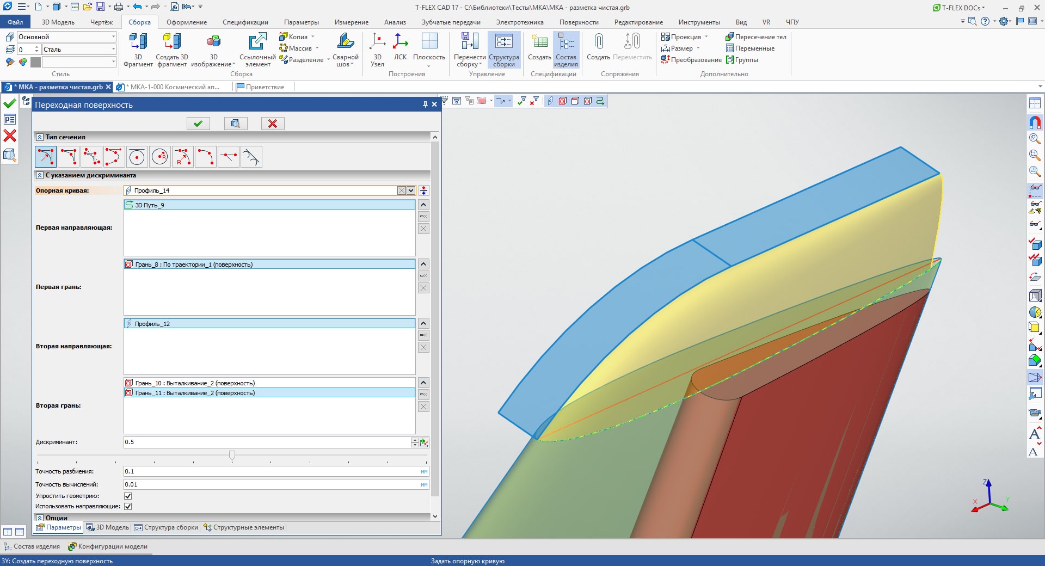Close the MKA - разметка чистая.grb tab

108,87
